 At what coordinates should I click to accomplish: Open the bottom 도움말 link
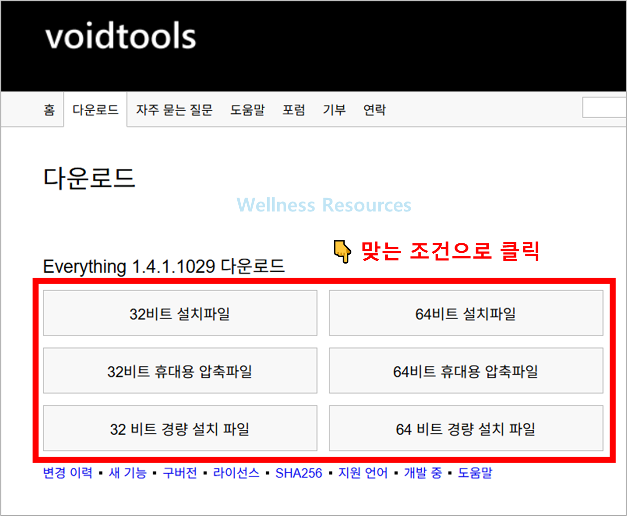tap(475, 473)
